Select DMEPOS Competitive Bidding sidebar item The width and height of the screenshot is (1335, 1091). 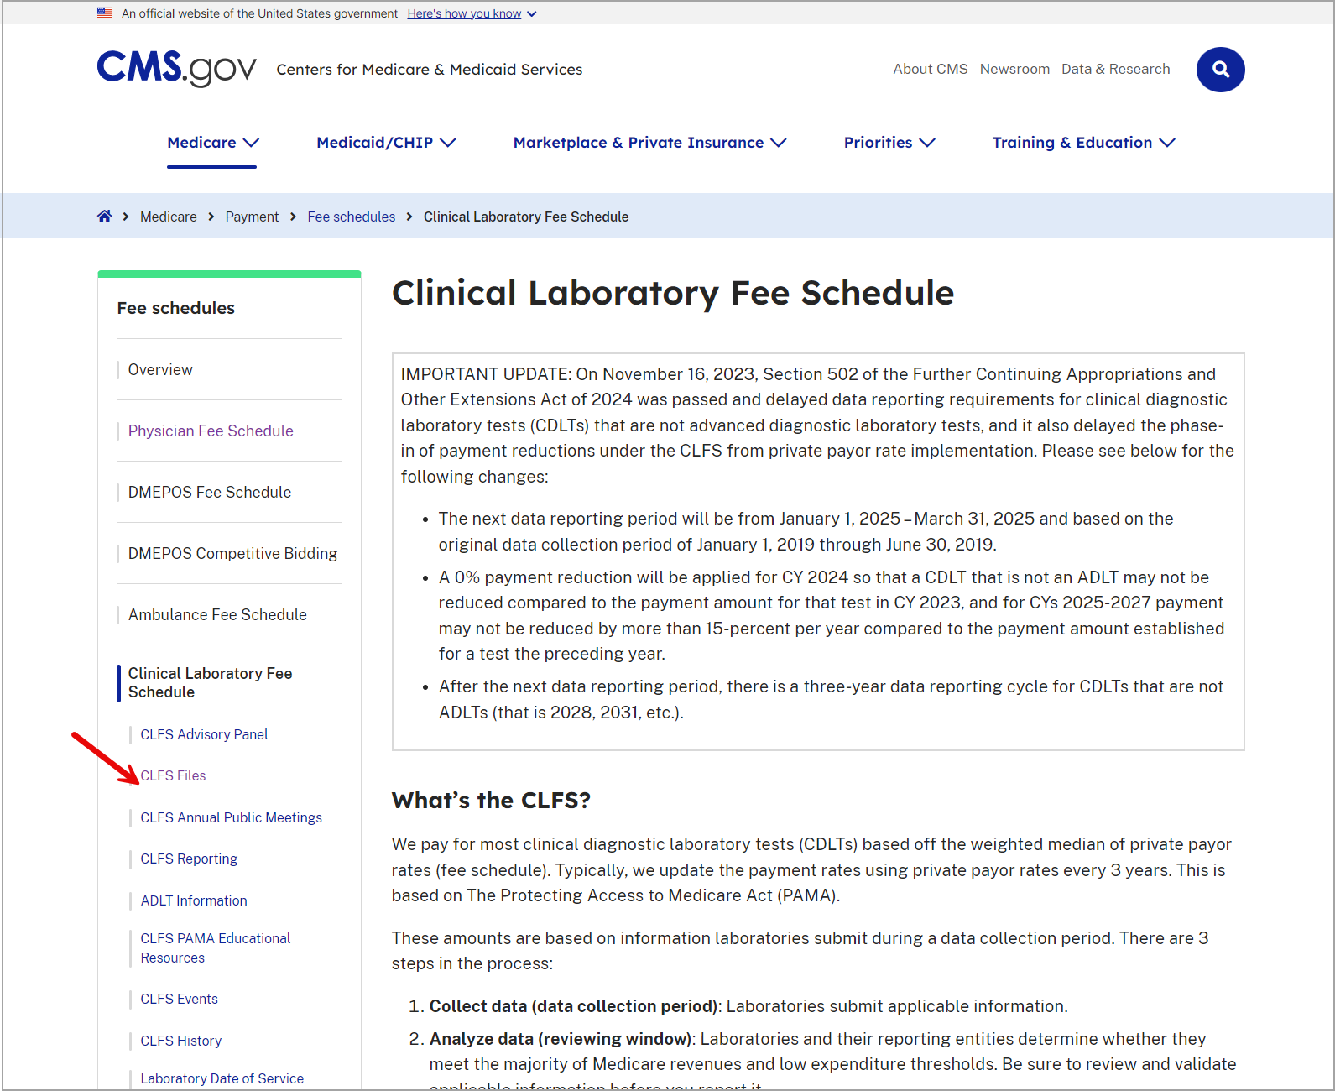pos(232,554)
